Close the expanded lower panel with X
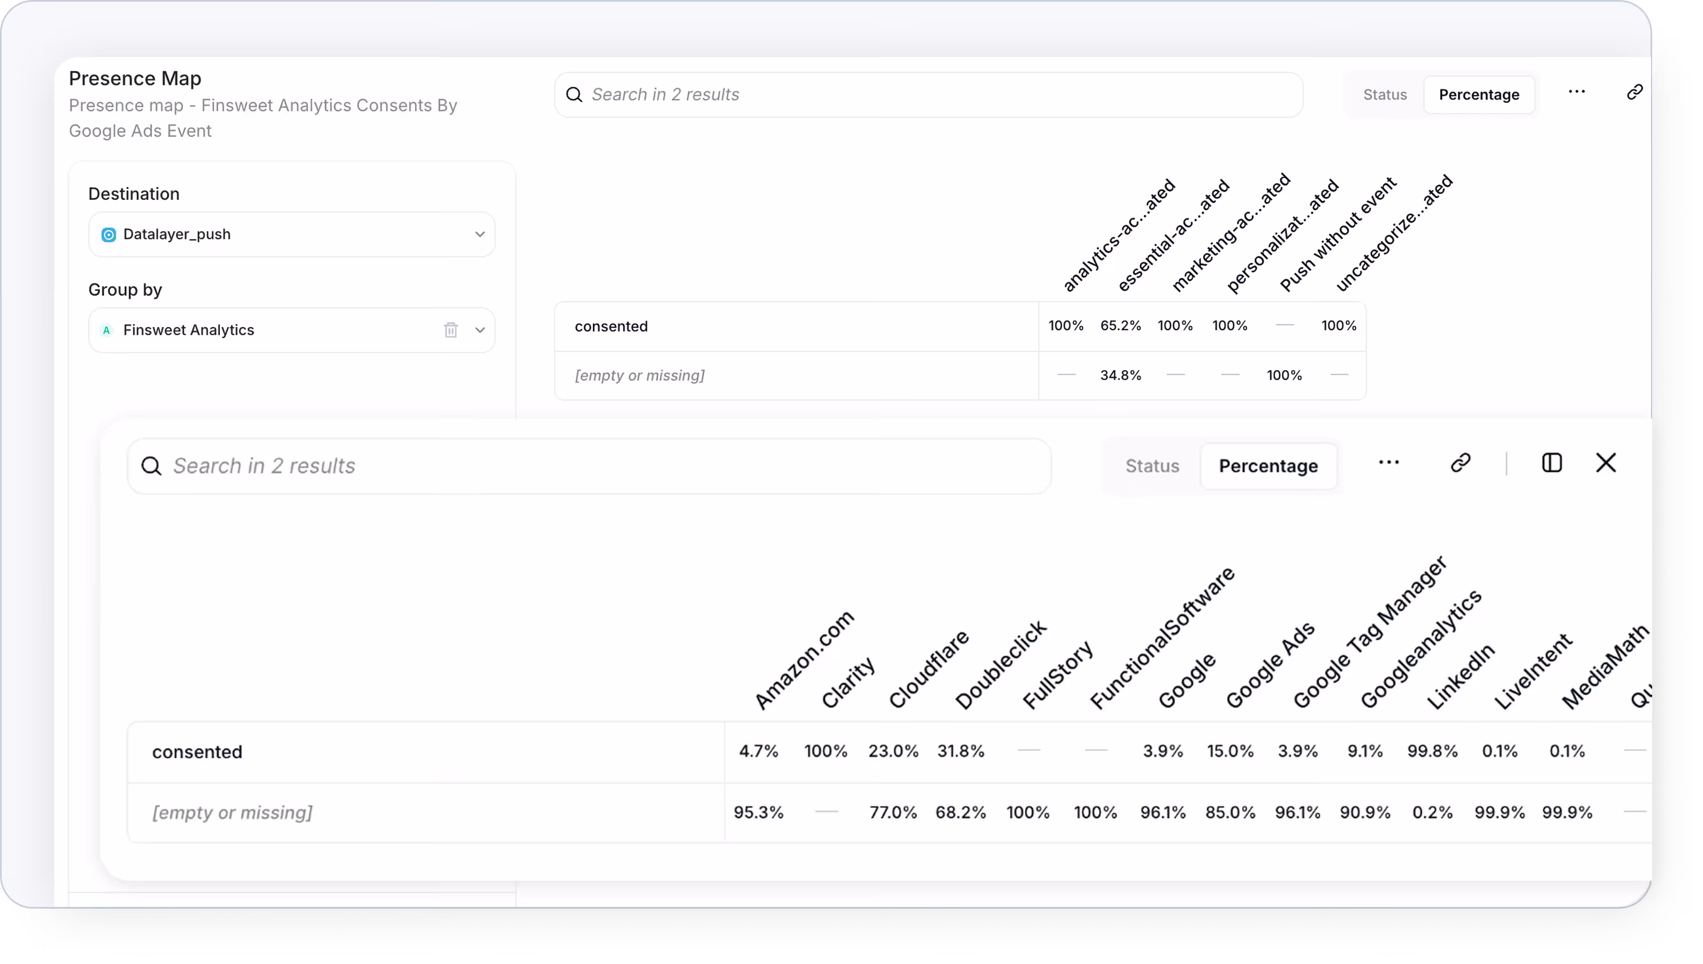 coord(1606,463)
